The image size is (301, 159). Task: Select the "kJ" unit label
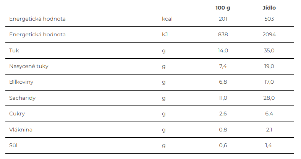coord(165,34)
